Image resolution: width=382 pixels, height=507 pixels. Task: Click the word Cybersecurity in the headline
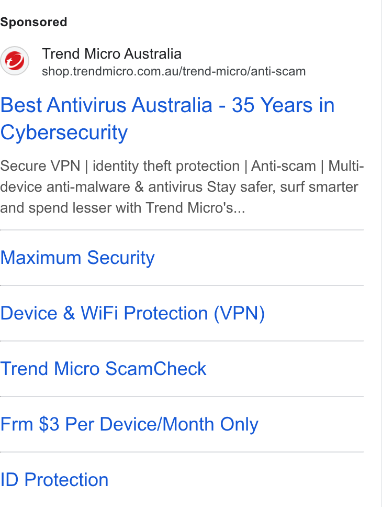[x=64, y=132]
